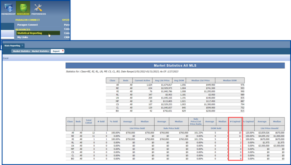
Task: Export report using Excel button
Action: click(x=6, y=58)
